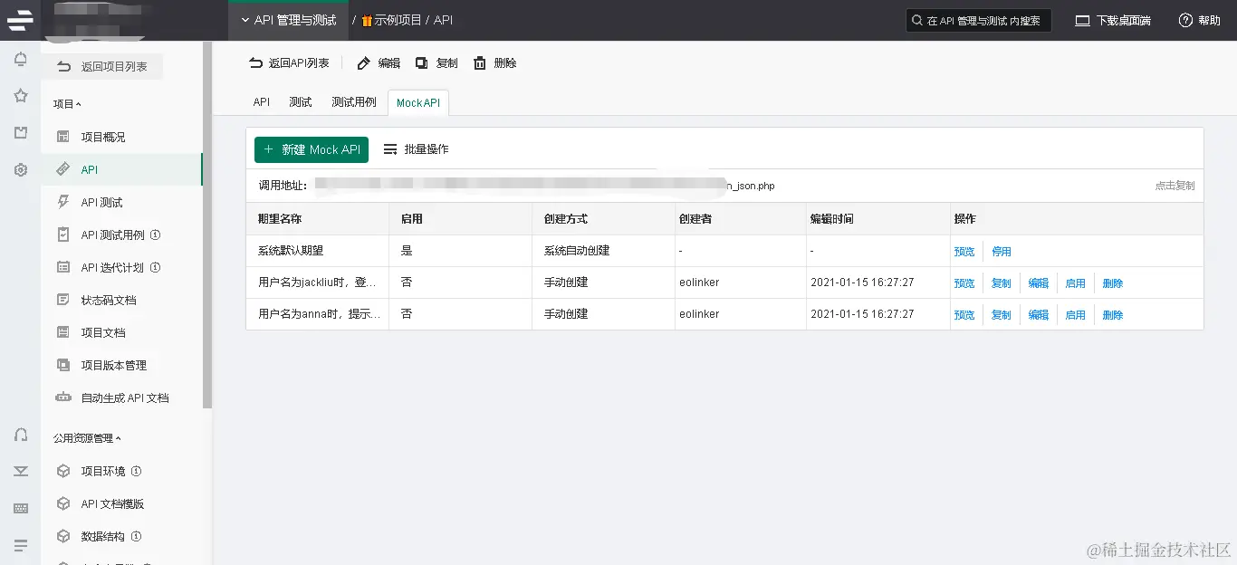Click the help question mark icon
This screenshot has height=565, width=1237.
(x=1185, y=20)
